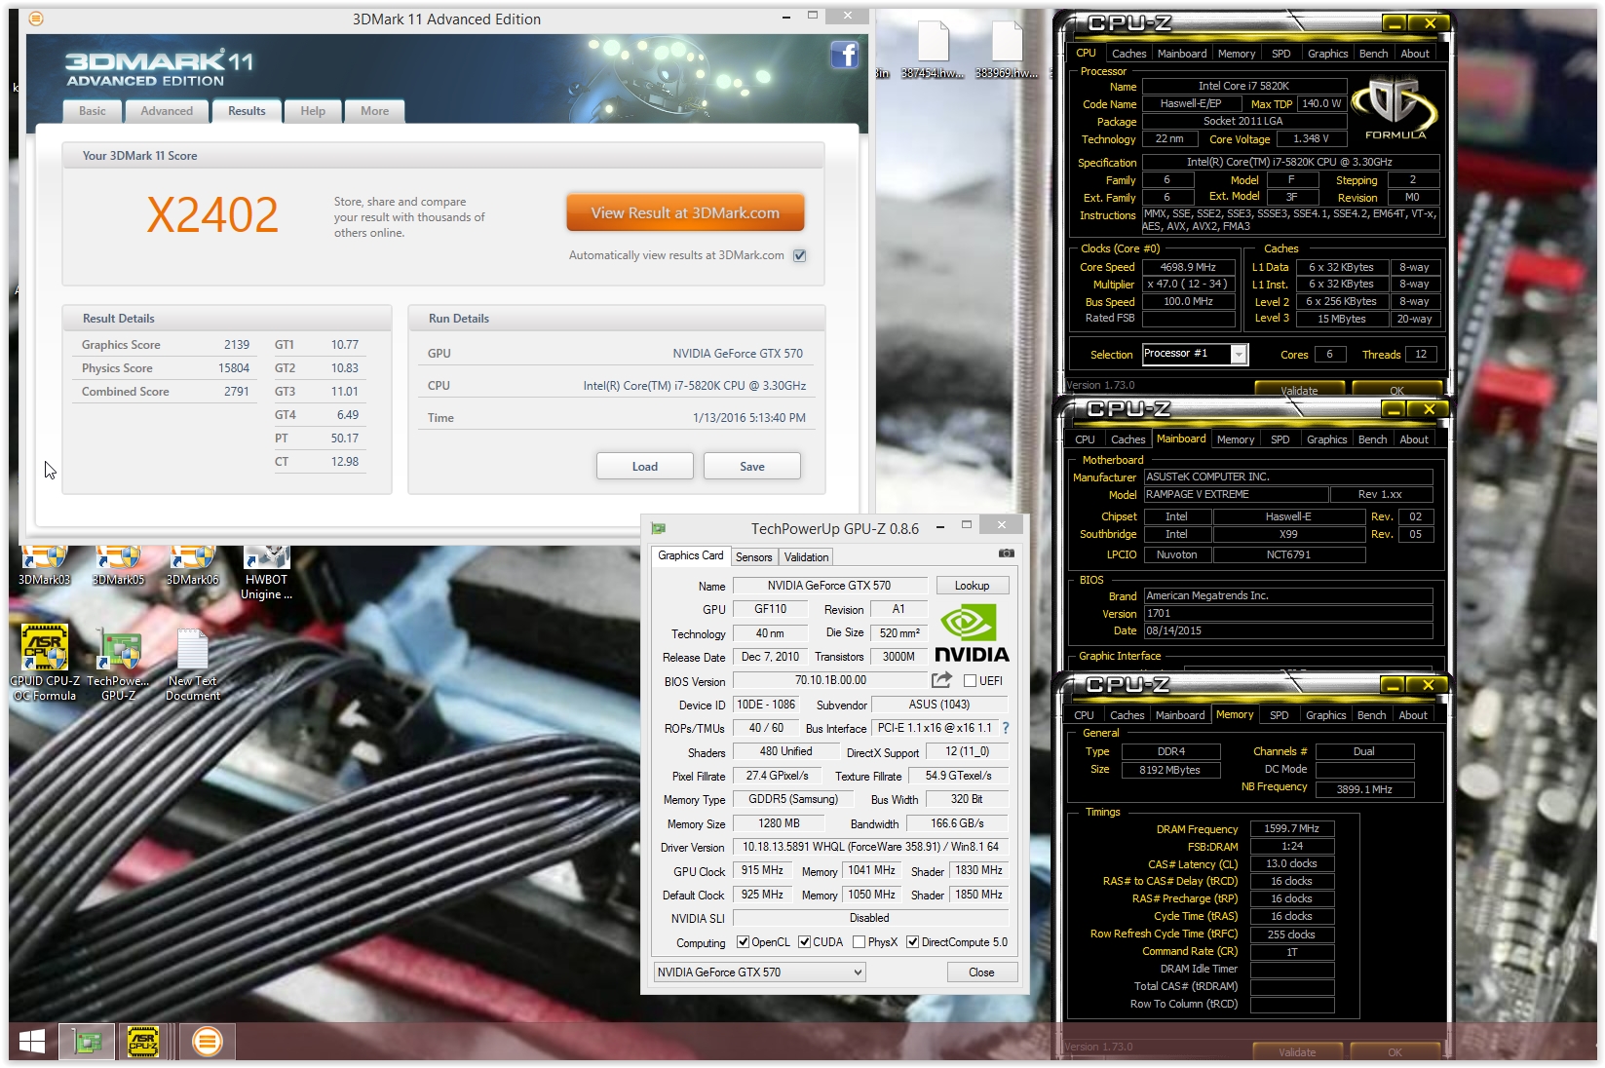Image resolution: width=1605 pixels, height=1068 pixels.
Task: Toggle the OpenCL checkbox
Action: pos(744,941)
